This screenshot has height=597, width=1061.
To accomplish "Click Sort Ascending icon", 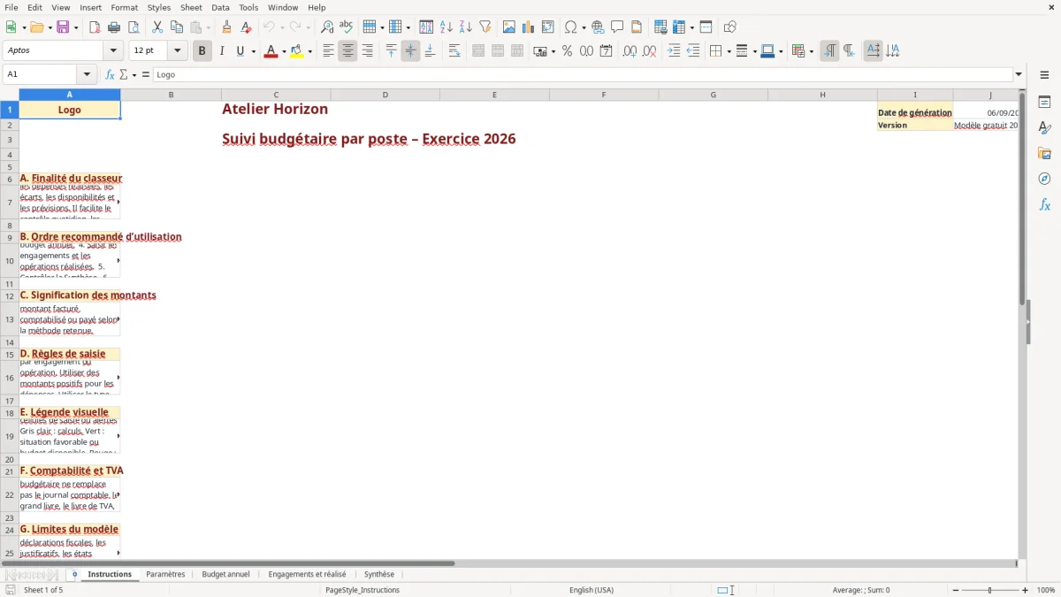I will pos(447,27).
